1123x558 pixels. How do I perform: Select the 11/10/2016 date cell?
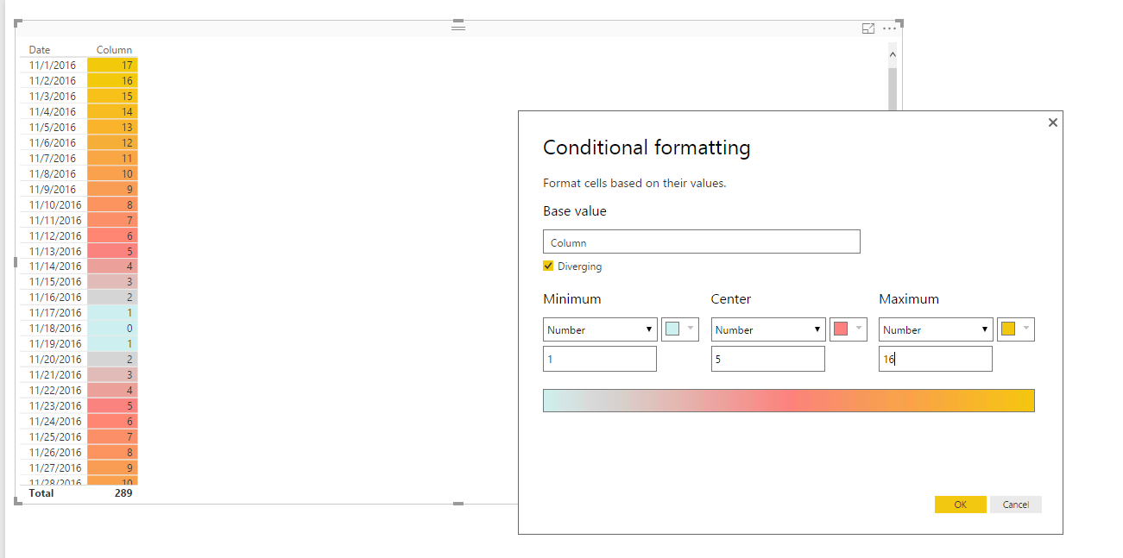tap(55, 205)
